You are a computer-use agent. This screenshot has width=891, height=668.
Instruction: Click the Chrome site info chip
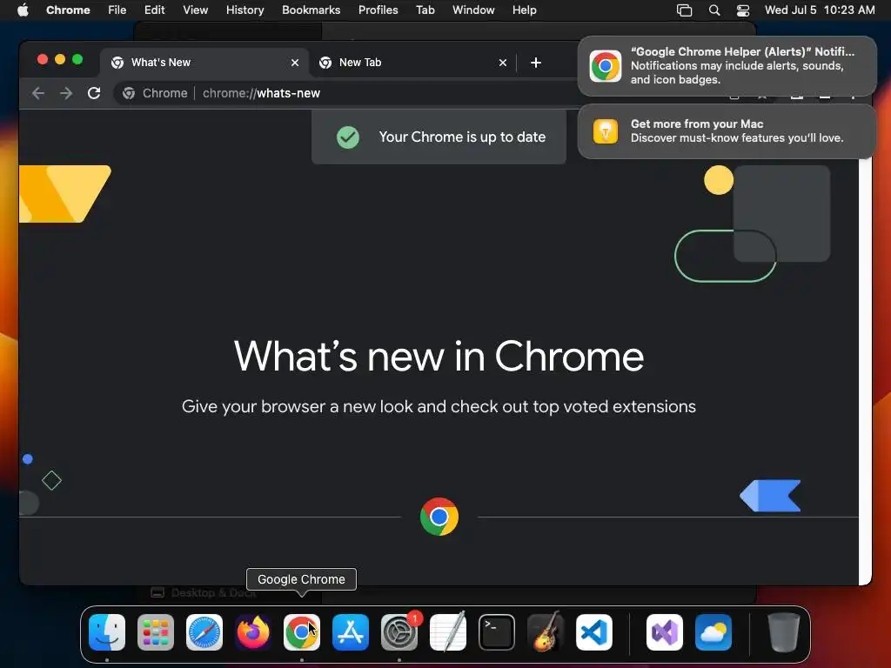[155, 93]
